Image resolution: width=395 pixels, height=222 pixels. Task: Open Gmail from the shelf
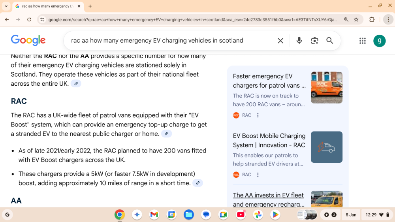(x=154, y=215)
